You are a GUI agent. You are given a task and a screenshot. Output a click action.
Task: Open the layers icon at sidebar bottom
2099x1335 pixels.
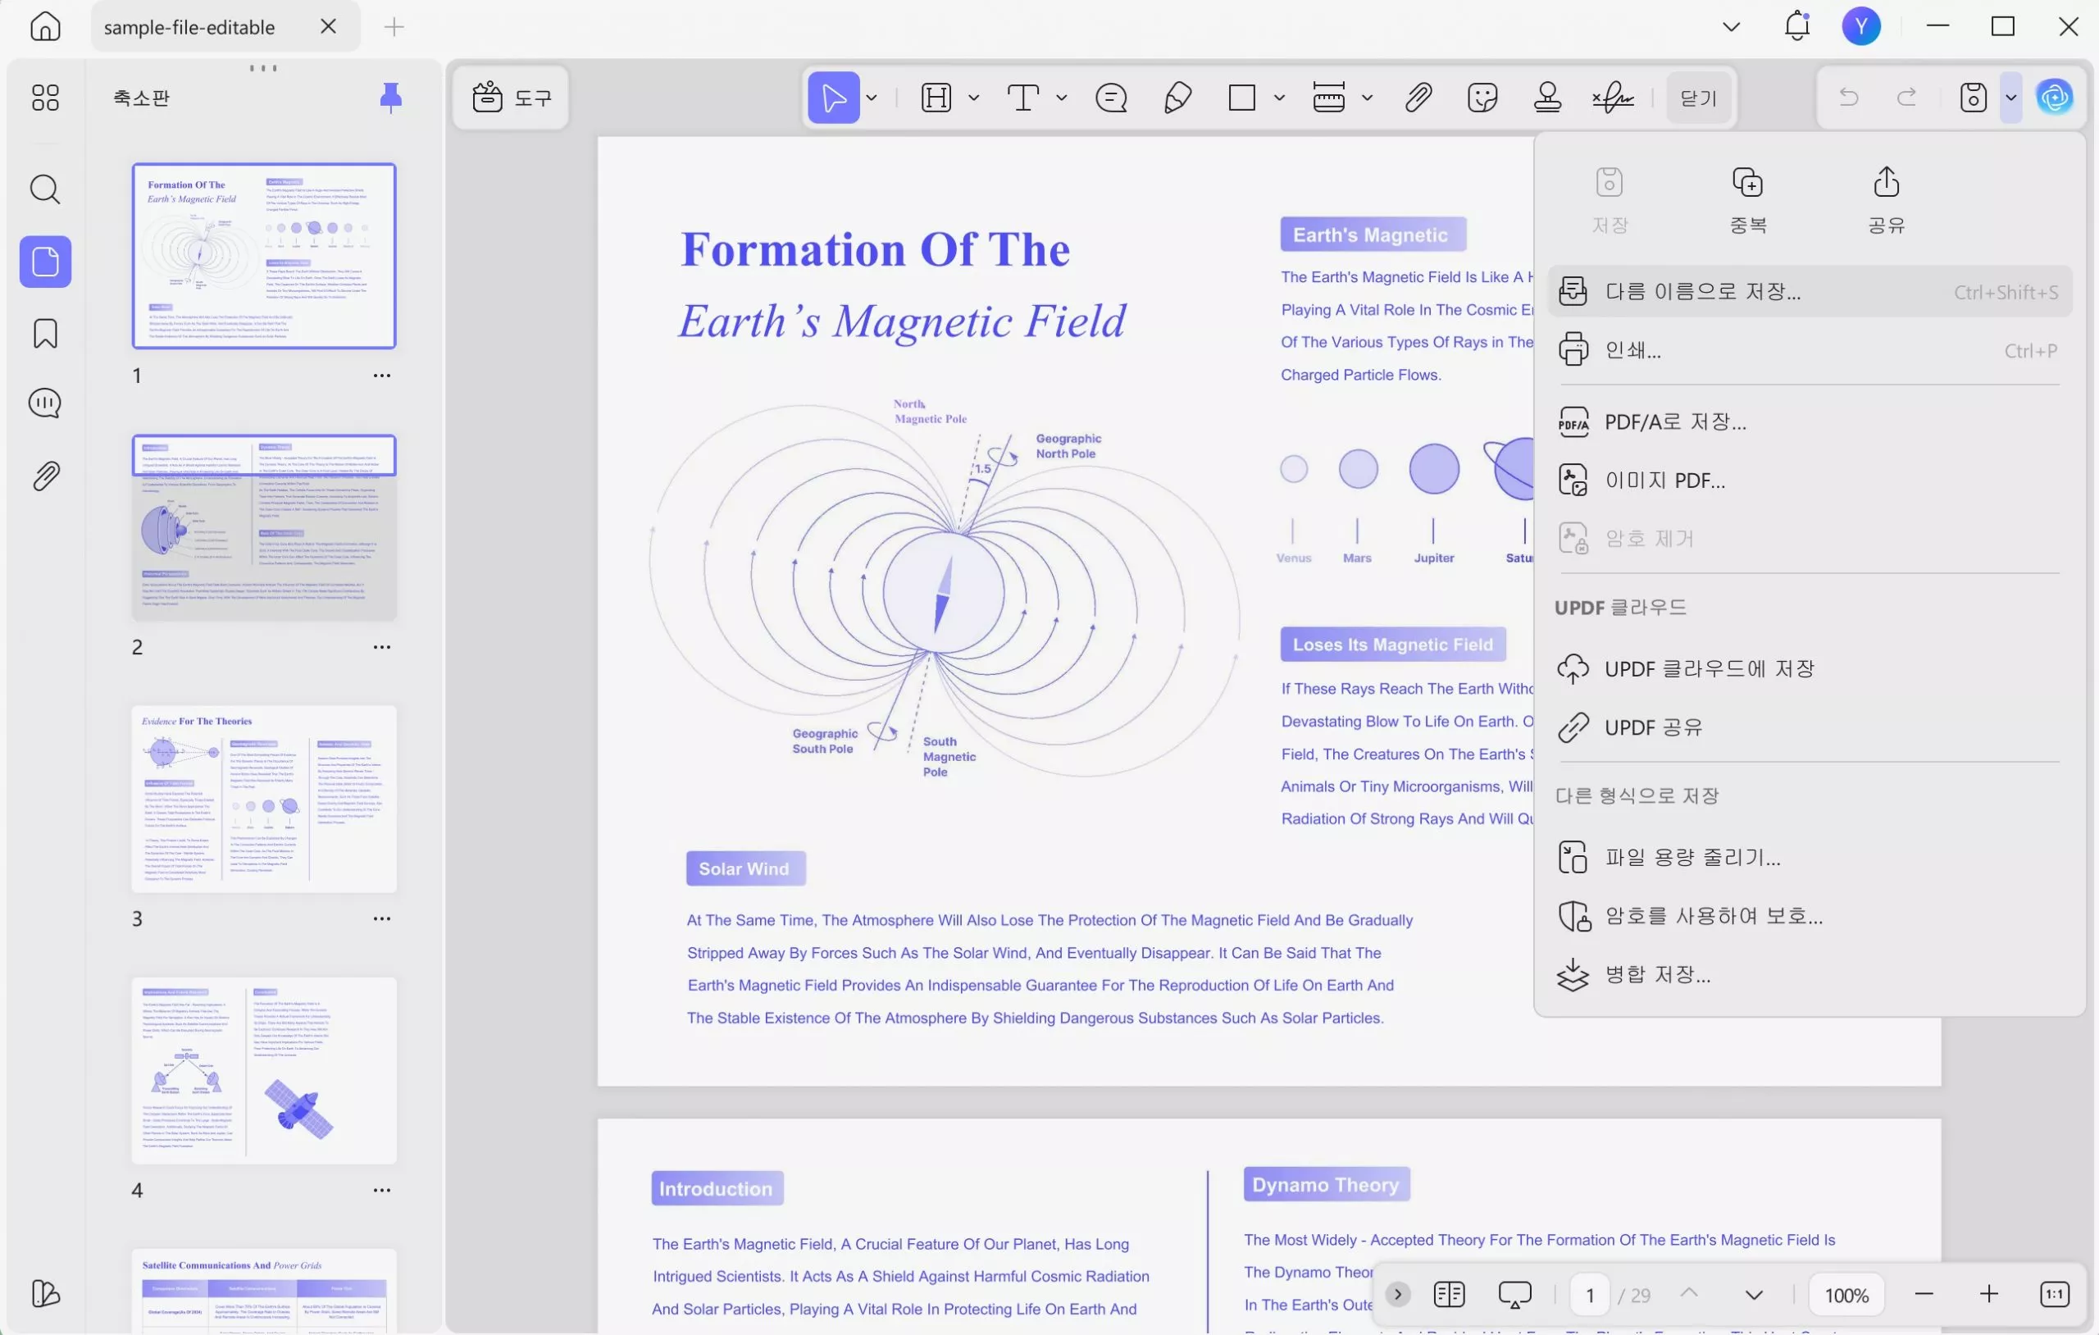(x=45, y=1294)
